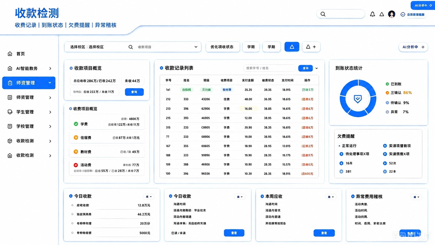Select the 应收收款 bullet in 今日收款
Screen dimensions: 435x245
tap(72, 205)
